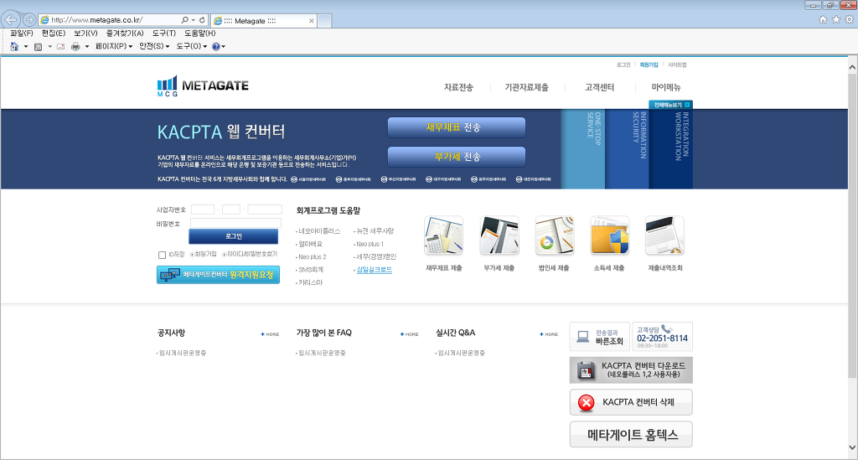Click the blue Help question mark icon

(215, 46)
